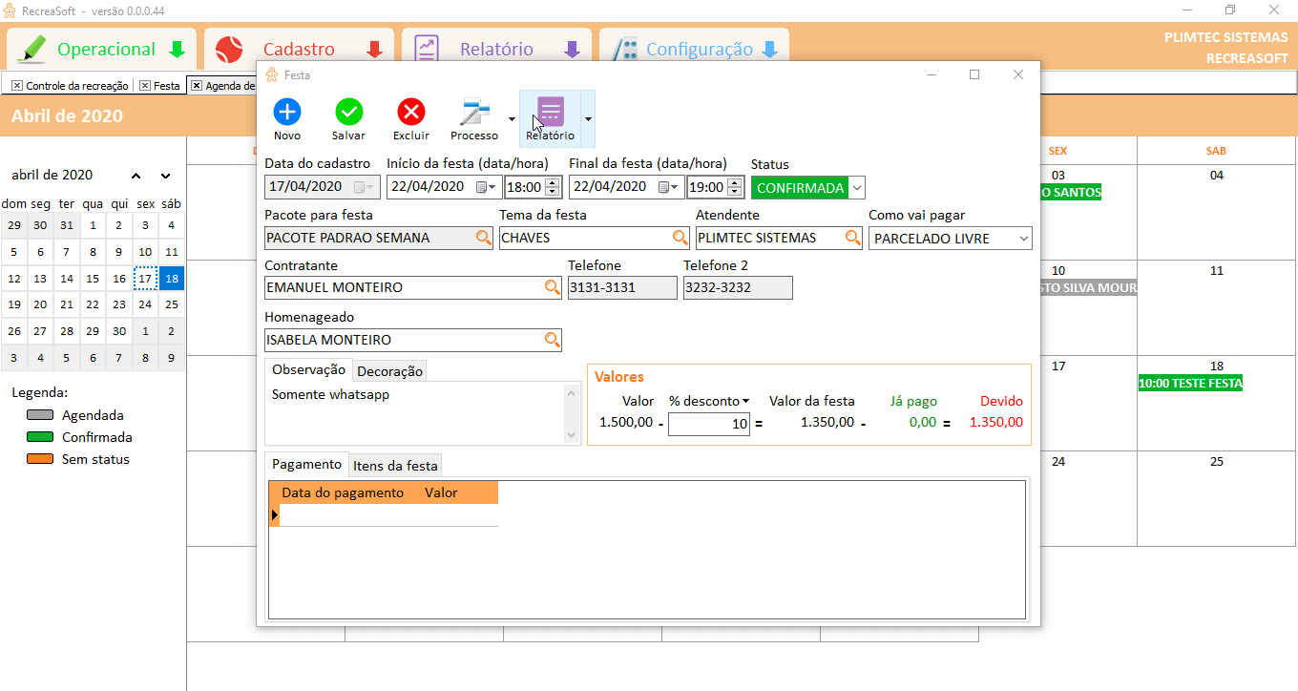1298x691 pixels.
Task: Search Homenageado magnifier icon
Action: pyautogui.click(x=553, y=340)
